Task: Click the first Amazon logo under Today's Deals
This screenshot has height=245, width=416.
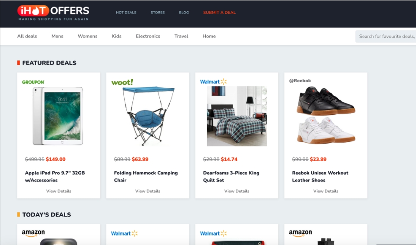Action: pyautogui.click(x=33, y=233)
